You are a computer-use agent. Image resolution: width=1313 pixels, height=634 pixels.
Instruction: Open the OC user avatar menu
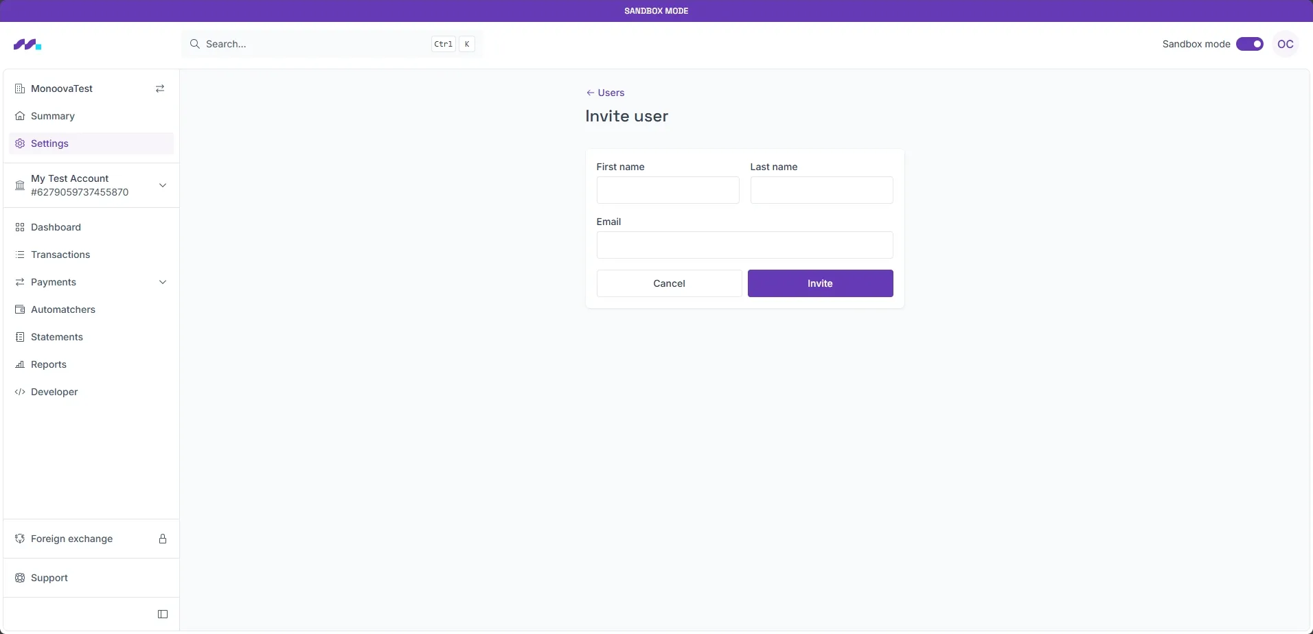click(x=1286, y=44)
